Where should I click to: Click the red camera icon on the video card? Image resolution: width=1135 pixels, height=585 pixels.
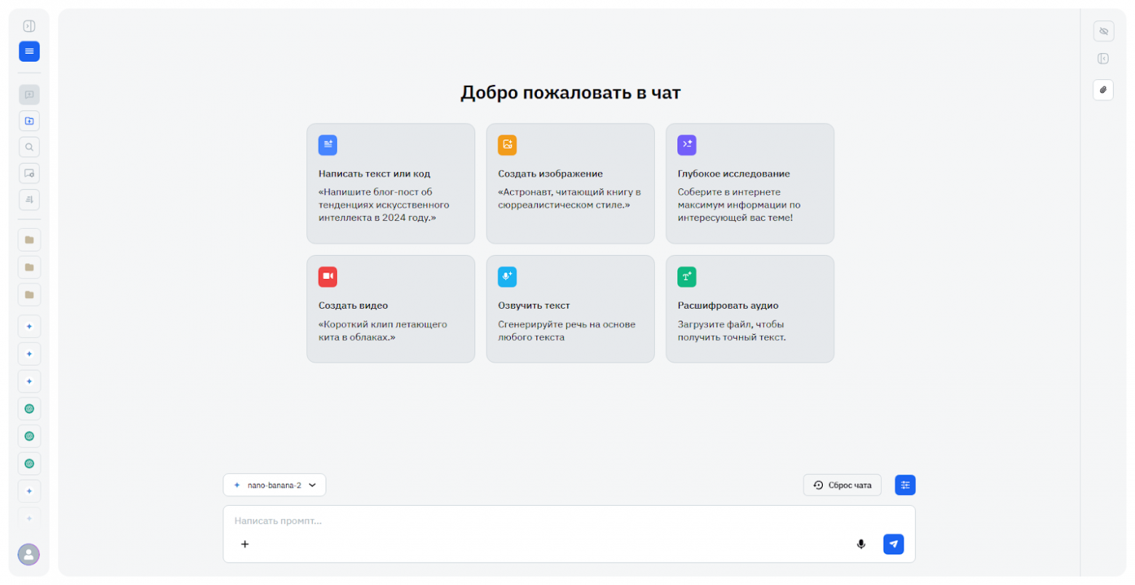(x=327, y=276)
